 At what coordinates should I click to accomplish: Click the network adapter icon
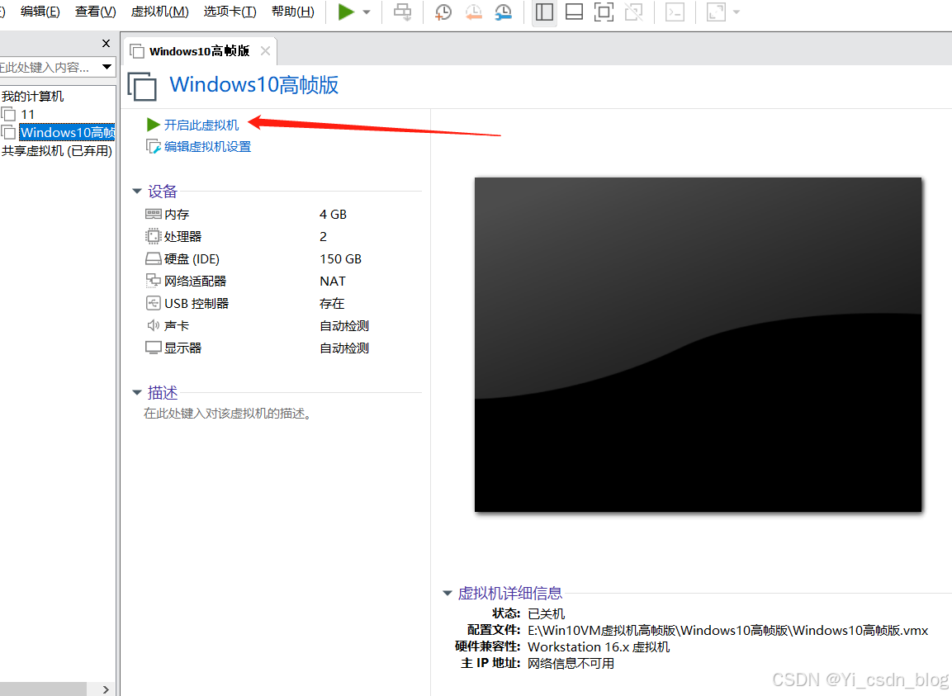153,281
